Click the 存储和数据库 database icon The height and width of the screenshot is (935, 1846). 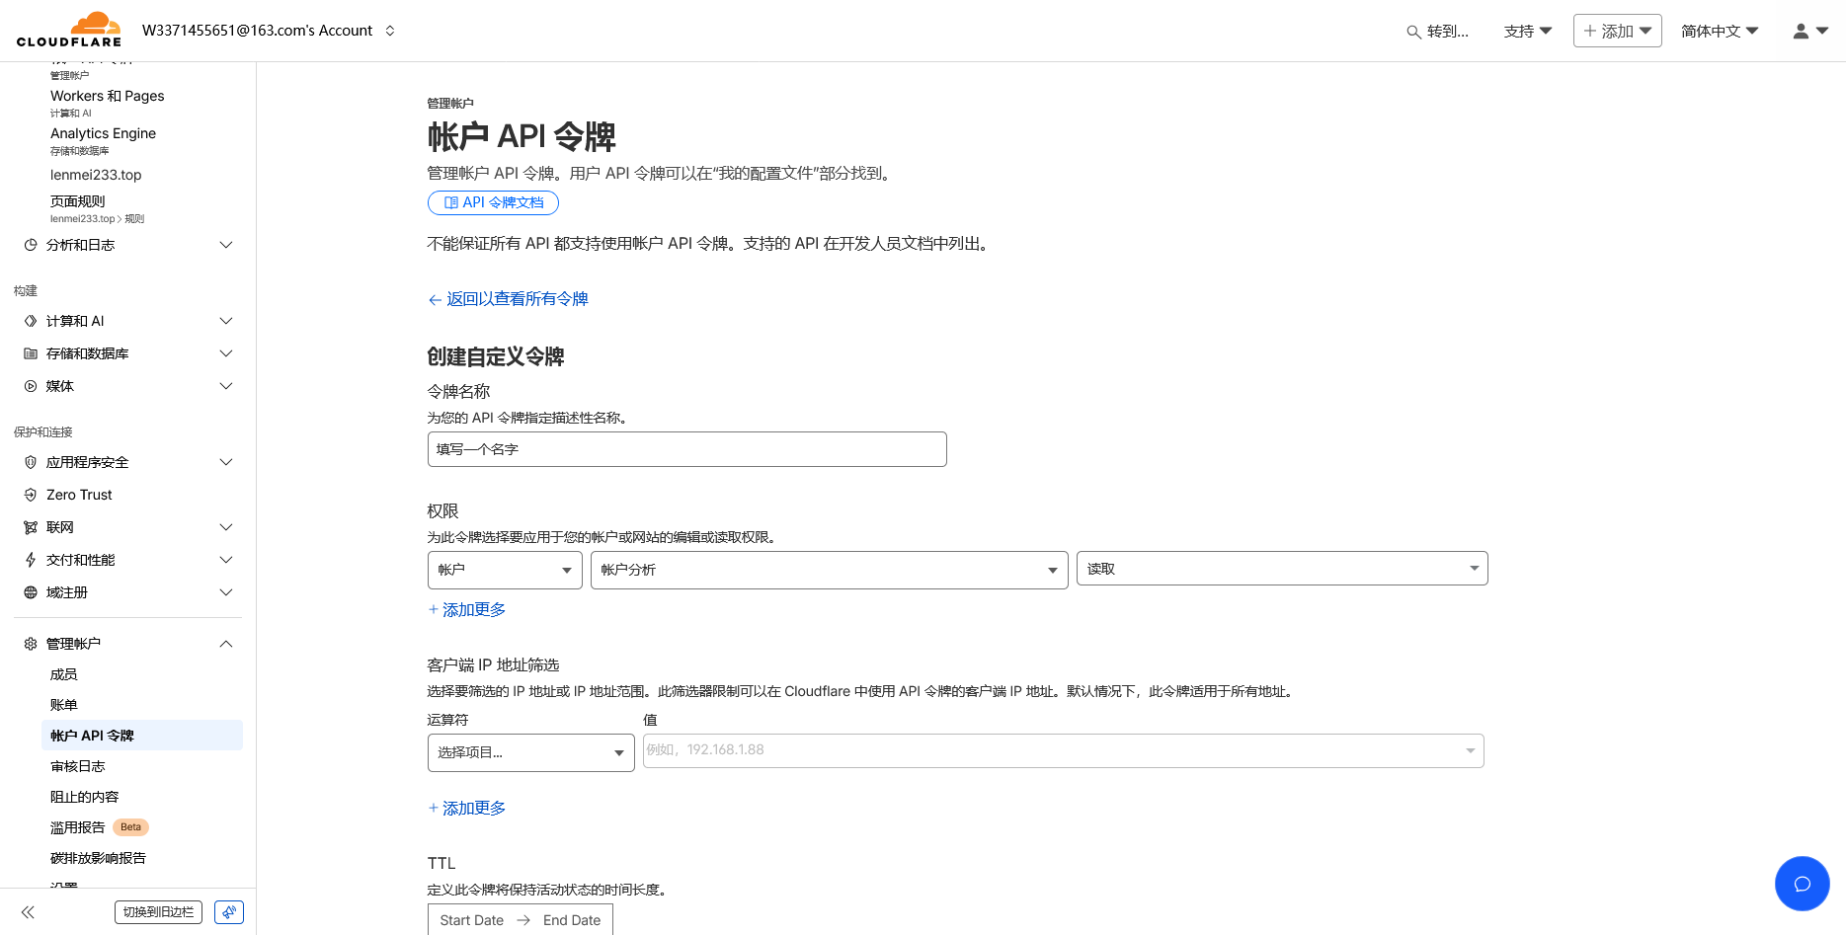click(x=30, y=353)
